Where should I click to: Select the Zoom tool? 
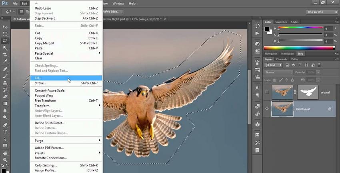tap(5, 160)
